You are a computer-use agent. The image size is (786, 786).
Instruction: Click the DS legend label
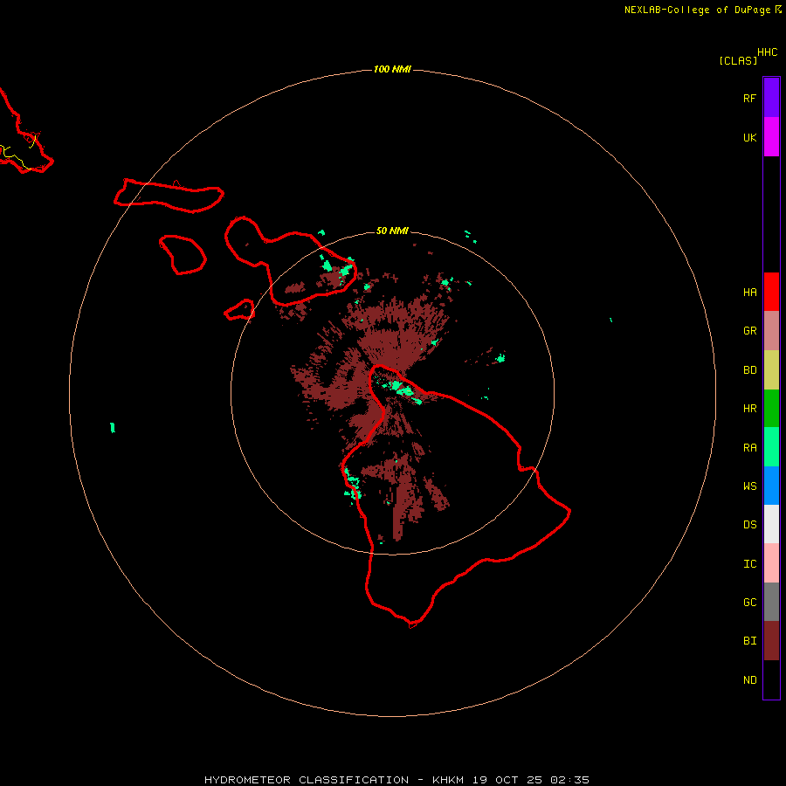[749, 525]
